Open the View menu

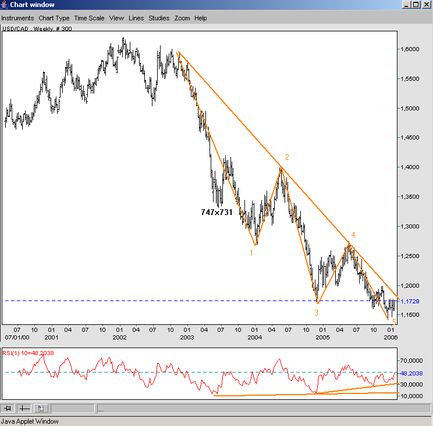(116, 18)
